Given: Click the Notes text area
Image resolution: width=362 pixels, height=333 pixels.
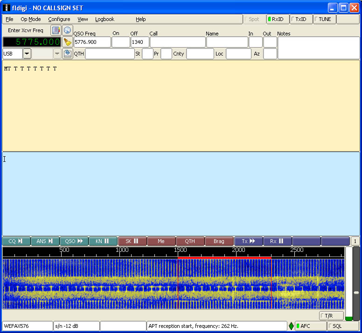Looking at the screenshot, I should click(319, 48).
